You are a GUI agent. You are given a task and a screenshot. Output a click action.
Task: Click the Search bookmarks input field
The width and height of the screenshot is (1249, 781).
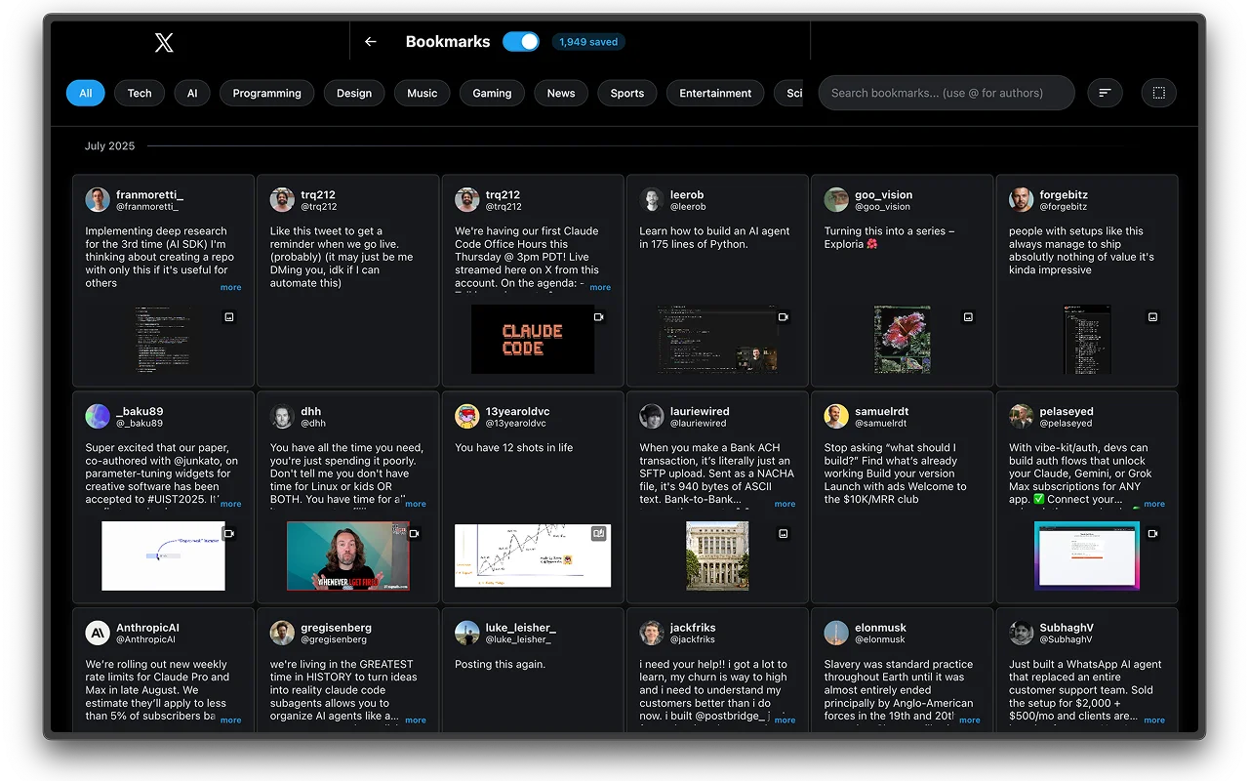(947, 93)
